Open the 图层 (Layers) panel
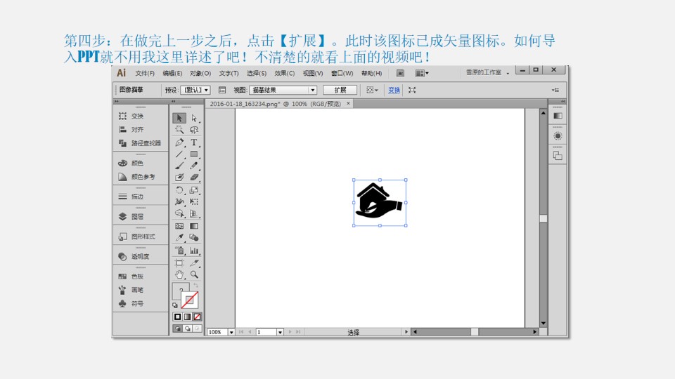675x379 pixels. (137, 217)
